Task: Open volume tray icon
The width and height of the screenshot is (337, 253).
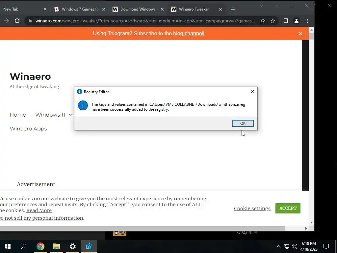Action: pyautogui.click(x=295, y=246)
